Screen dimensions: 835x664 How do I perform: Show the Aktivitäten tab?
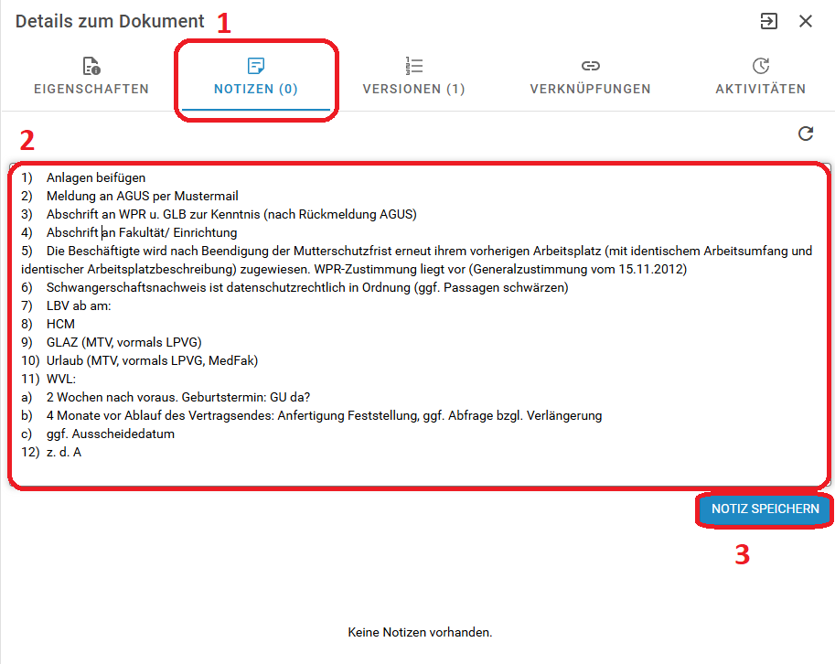(x=760, y=89)
